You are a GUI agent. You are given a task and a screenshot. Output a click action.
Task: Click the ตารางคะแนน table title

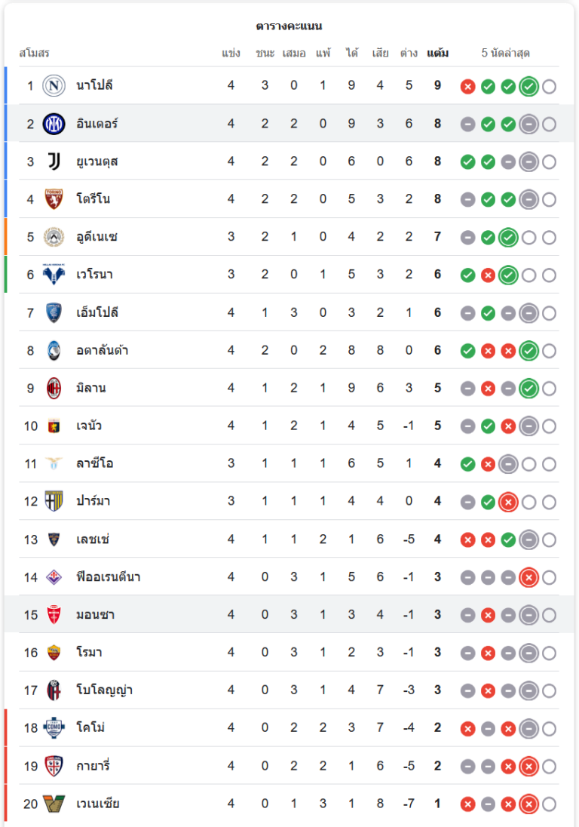pos(289,26)
